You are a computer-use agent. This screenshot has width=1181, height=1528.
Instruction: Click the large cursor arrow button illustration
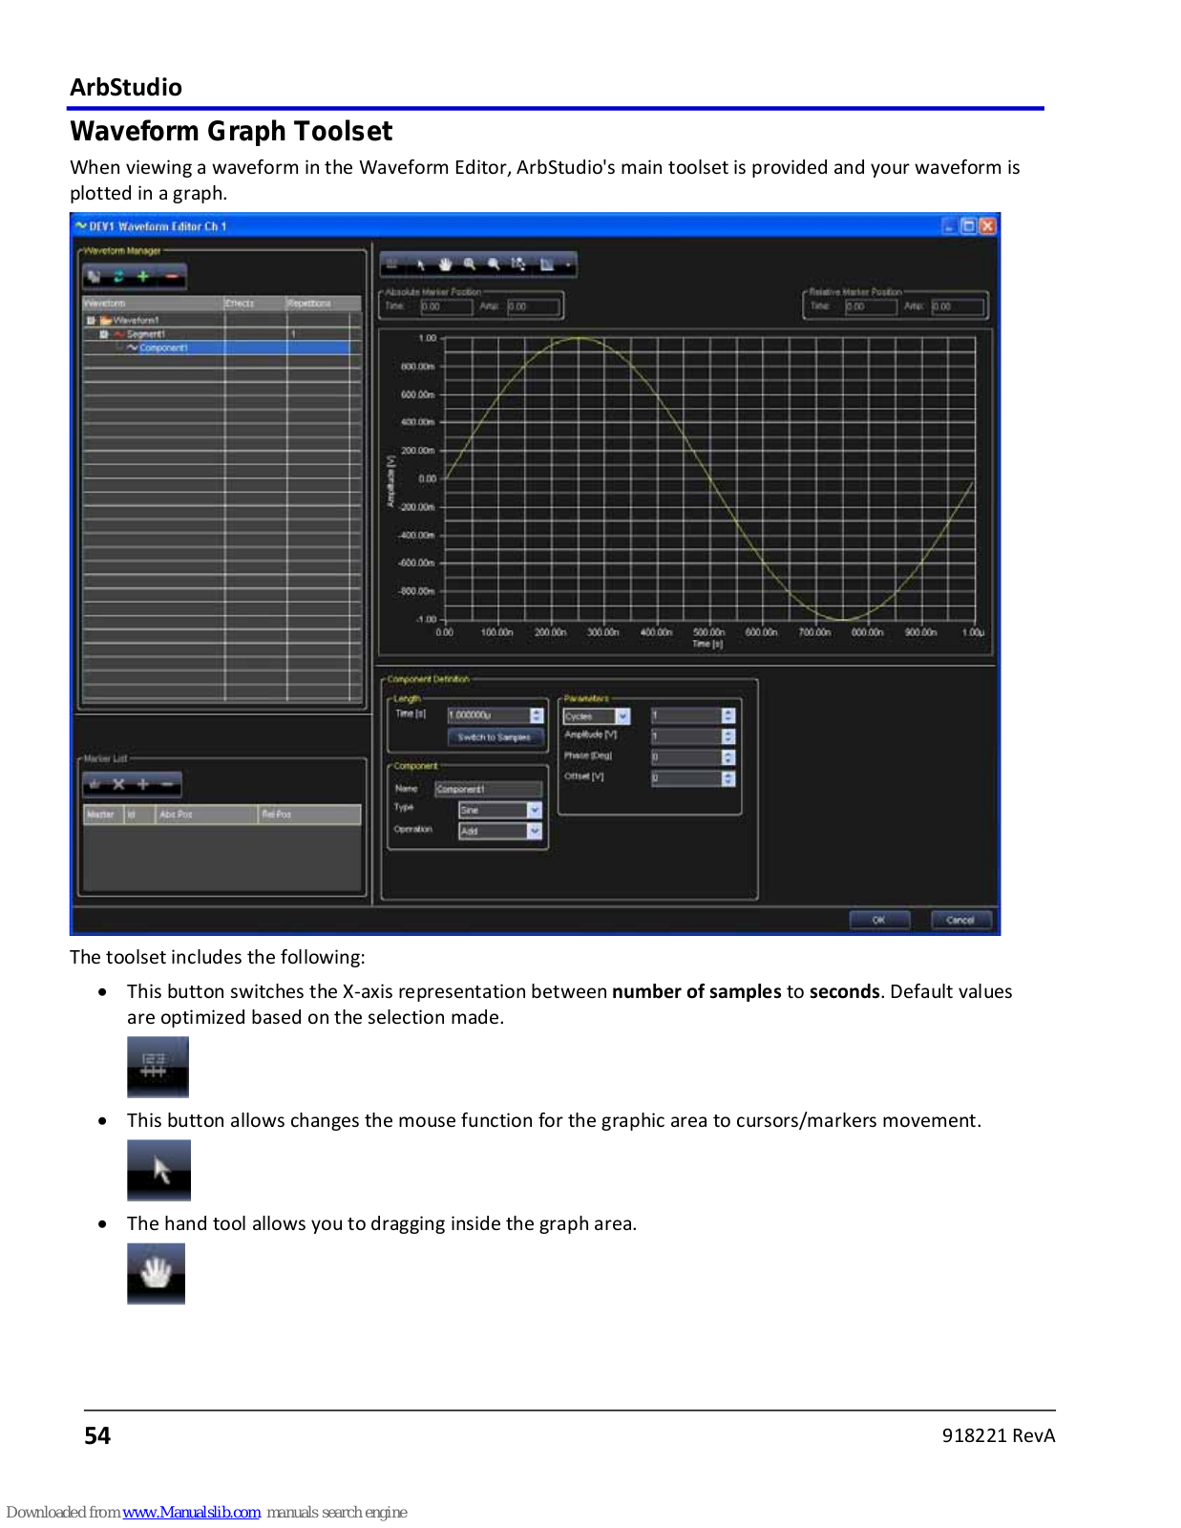pos(158,1170)
